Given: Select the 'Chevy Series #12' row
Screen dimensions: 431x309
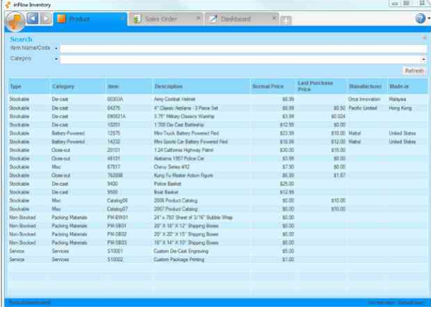Looking at the screenshot, I should (218, 167).
